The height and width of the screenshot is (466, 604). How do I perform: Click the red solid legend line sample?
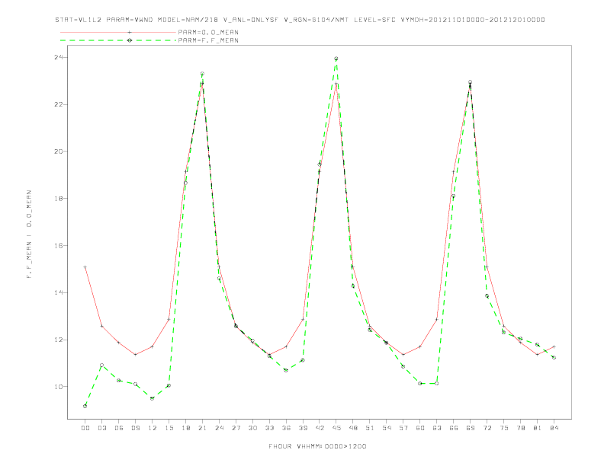(x=118, y=32)
